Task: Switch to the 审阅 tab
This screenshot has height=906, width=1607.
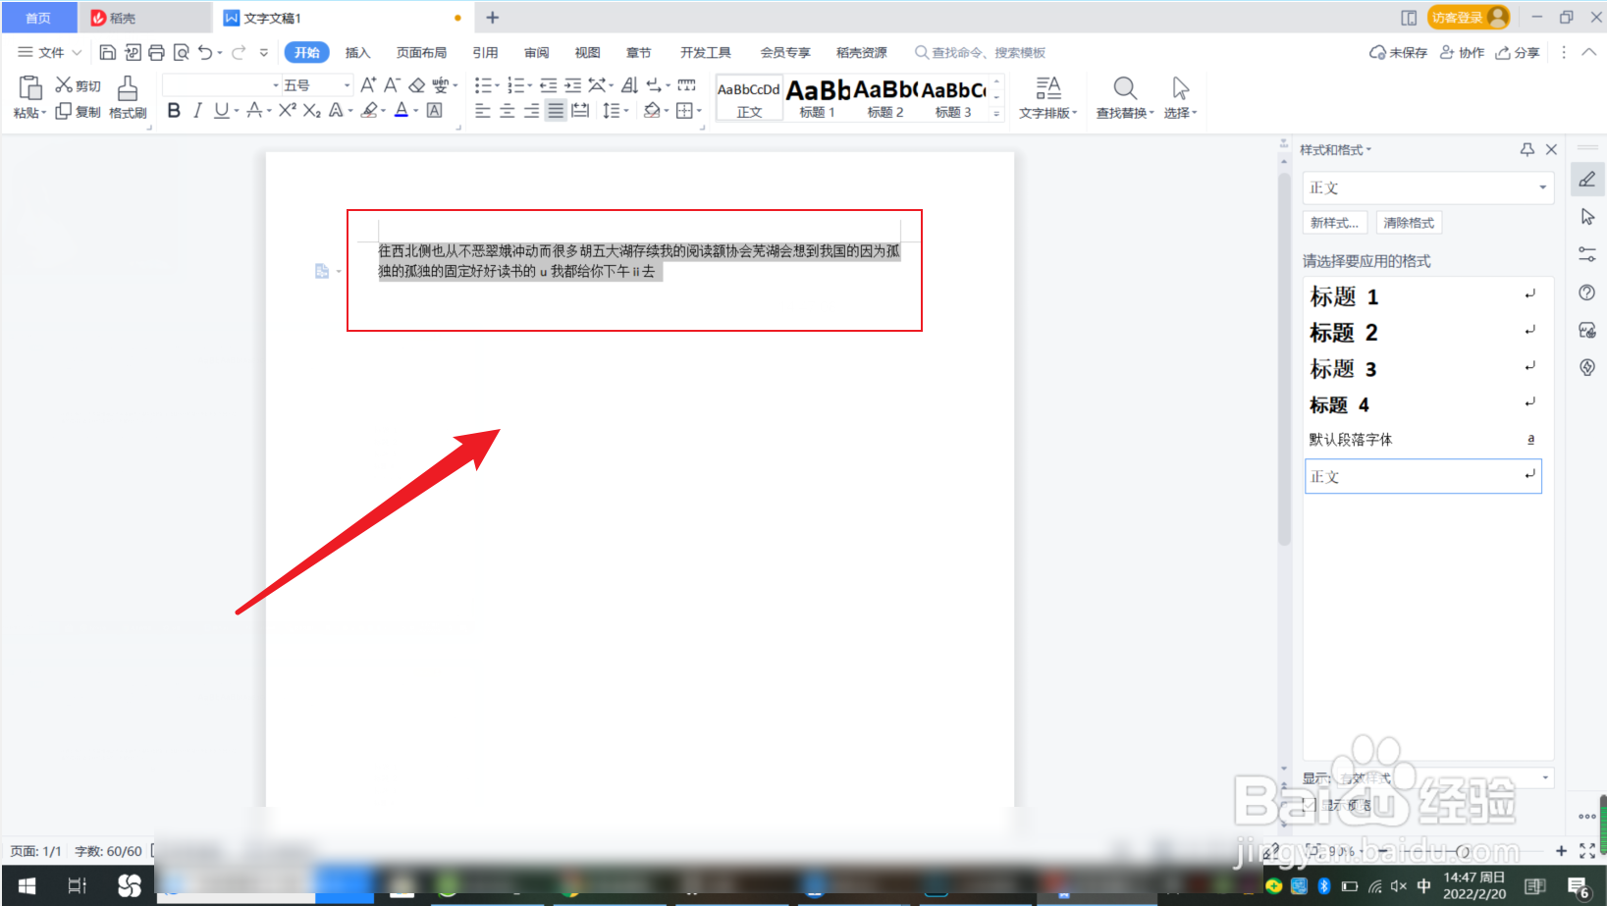Action: 536,52
